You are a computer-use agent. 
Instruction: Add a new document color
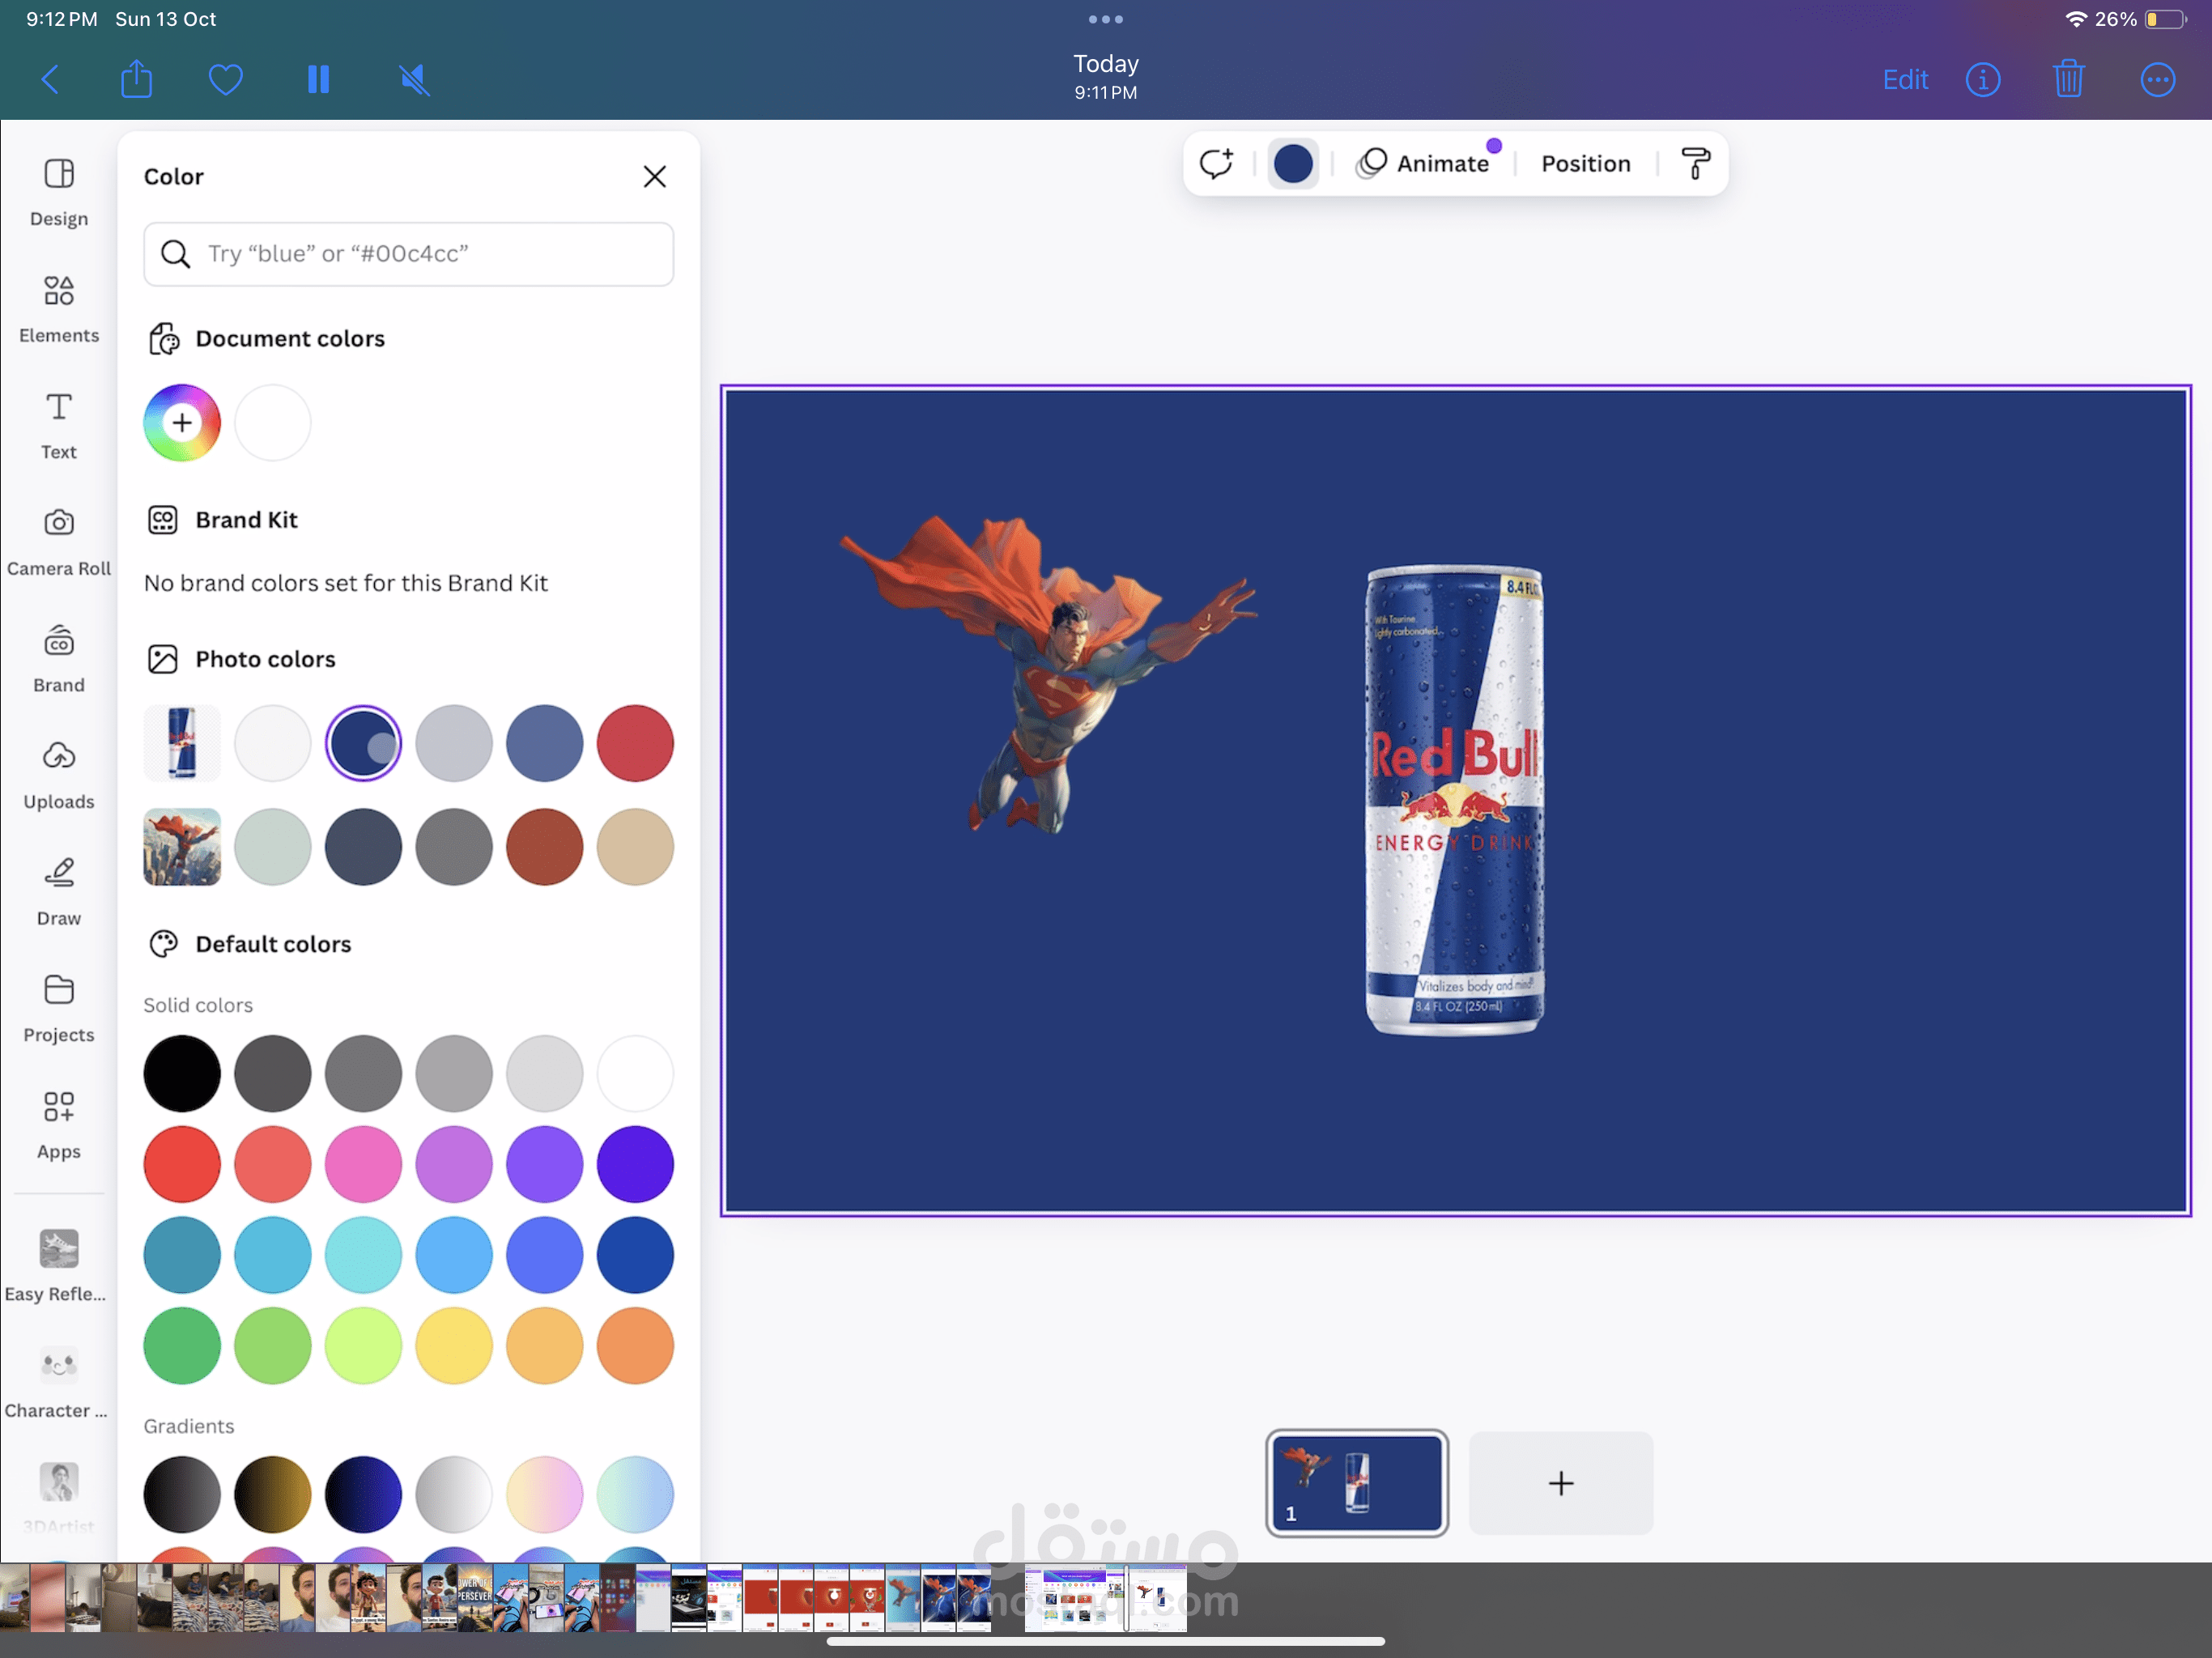[x=182, y=422]
